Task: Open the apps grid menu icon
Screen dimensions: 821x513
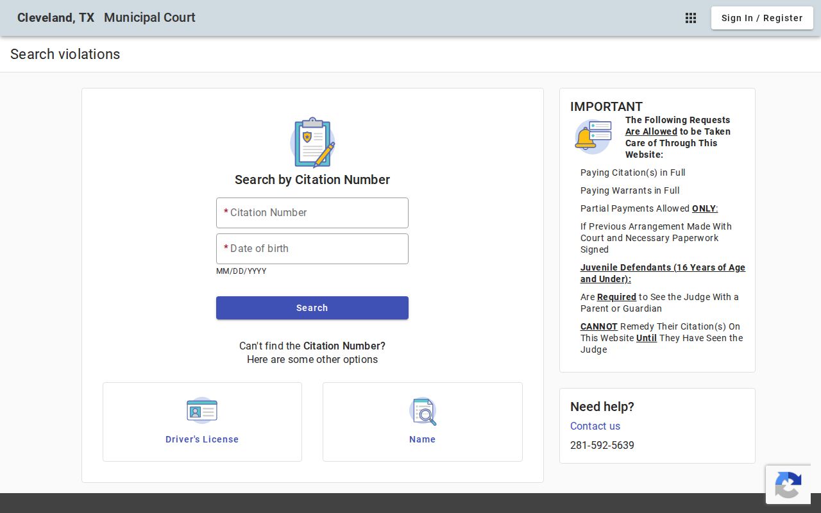Action: click(x=691, y=18)
